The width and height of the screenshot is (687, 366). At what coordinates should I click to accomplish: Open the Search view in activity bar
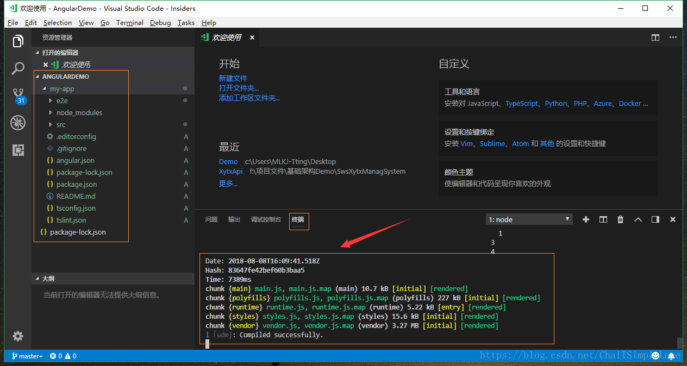[x=18, y=68]
